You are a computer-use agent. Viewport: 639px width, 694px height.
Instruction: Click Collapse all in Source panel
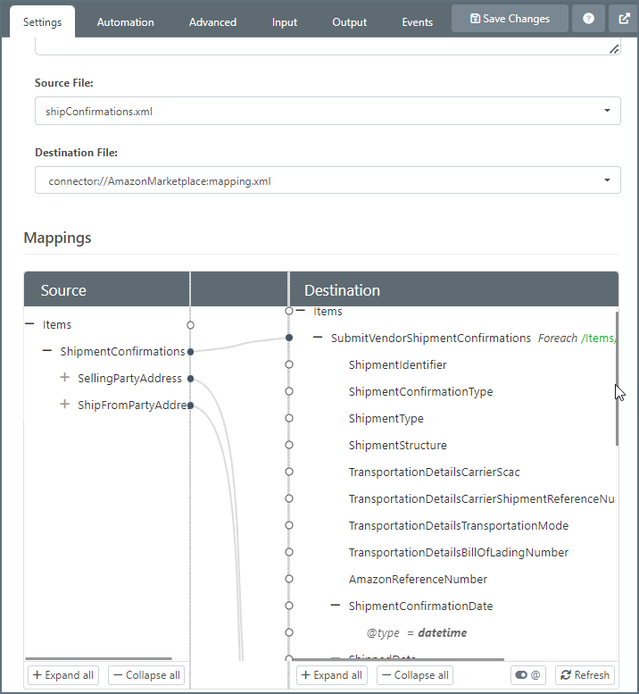[146, 675]
